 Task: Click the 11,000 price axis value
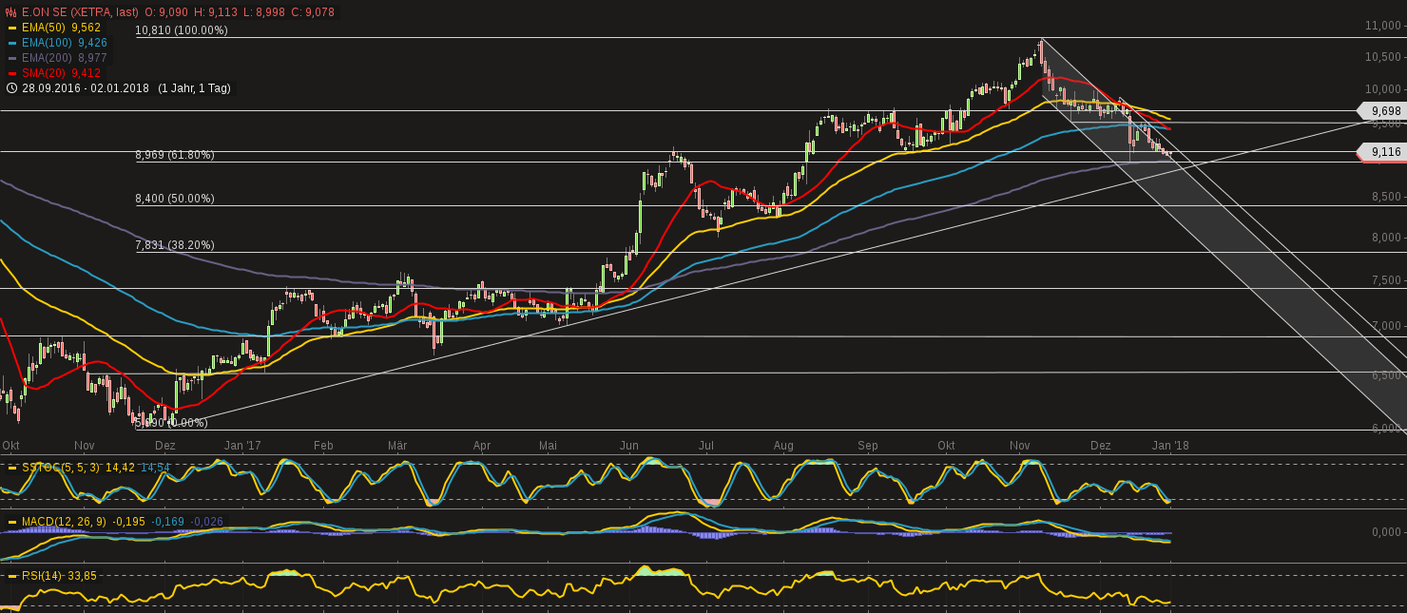pyautogui.click(x=1384, y=25)
